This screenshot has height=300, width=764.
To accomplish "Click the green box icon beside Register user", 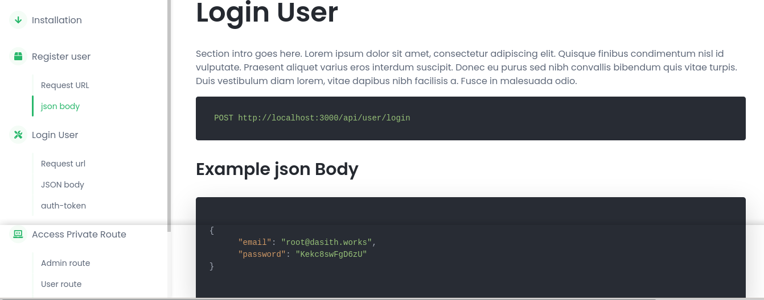I will (18, 56).
